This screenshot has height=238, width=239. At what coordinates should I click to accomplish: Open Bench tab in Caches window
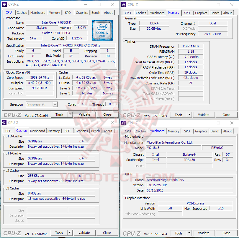[x=96, y=131]
